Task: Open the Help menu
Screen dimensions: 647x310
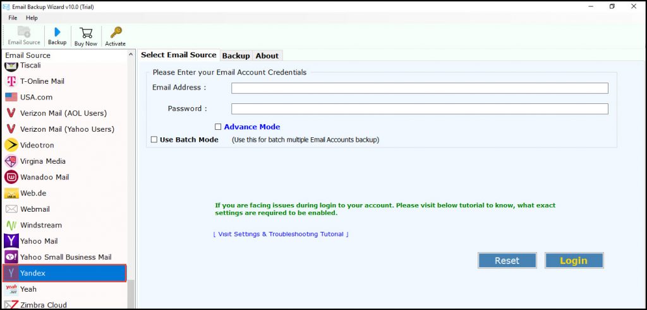Action: tap(32, 18)
